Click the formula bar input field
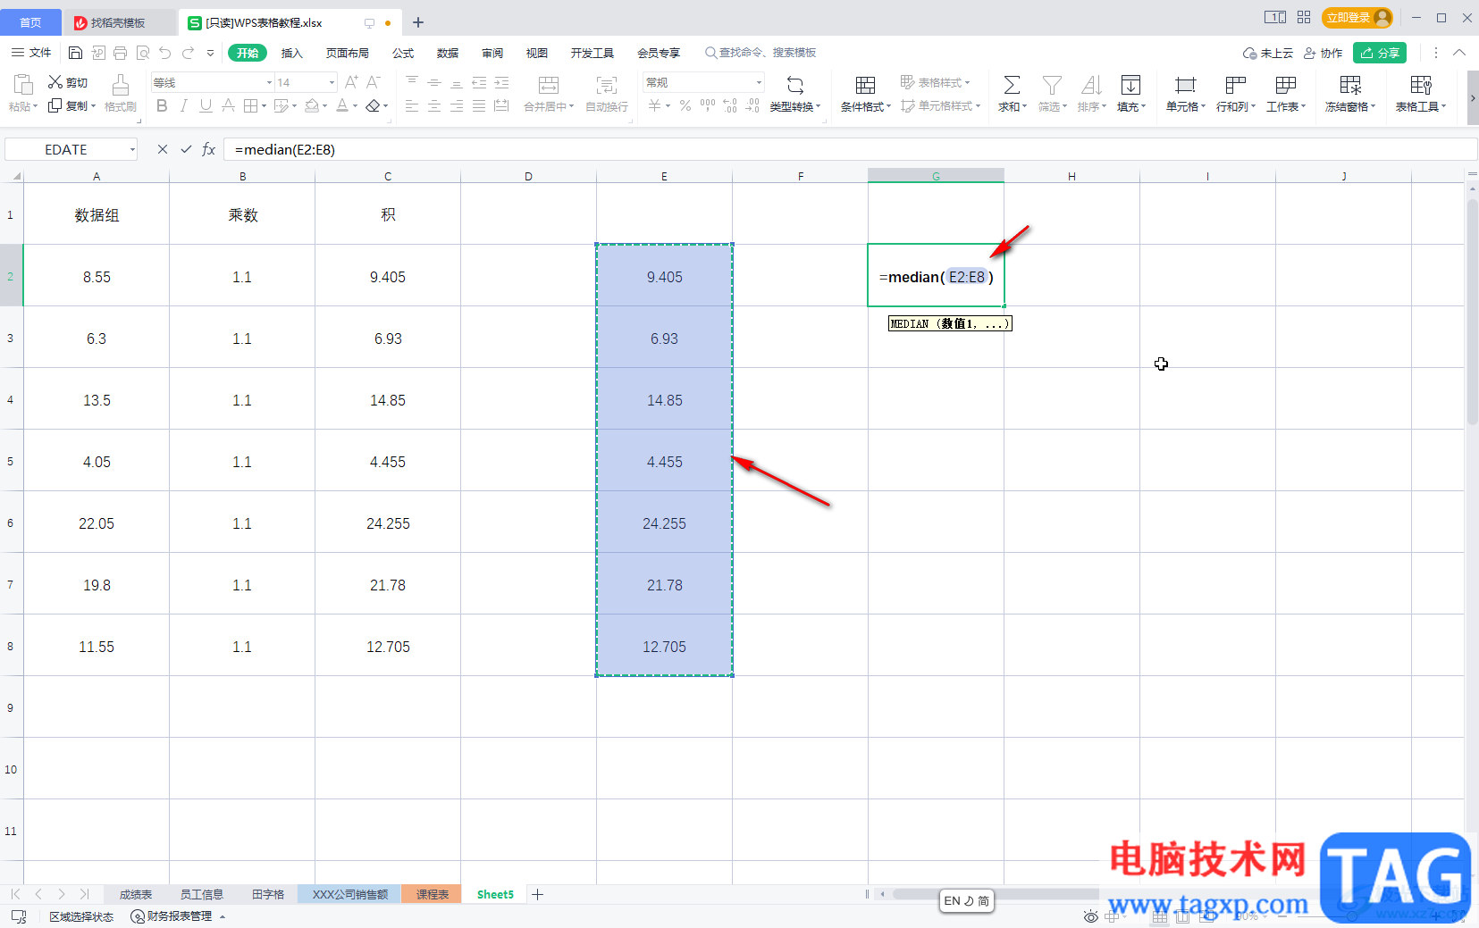The image size is (1479, 928). (x=849, y=149)
